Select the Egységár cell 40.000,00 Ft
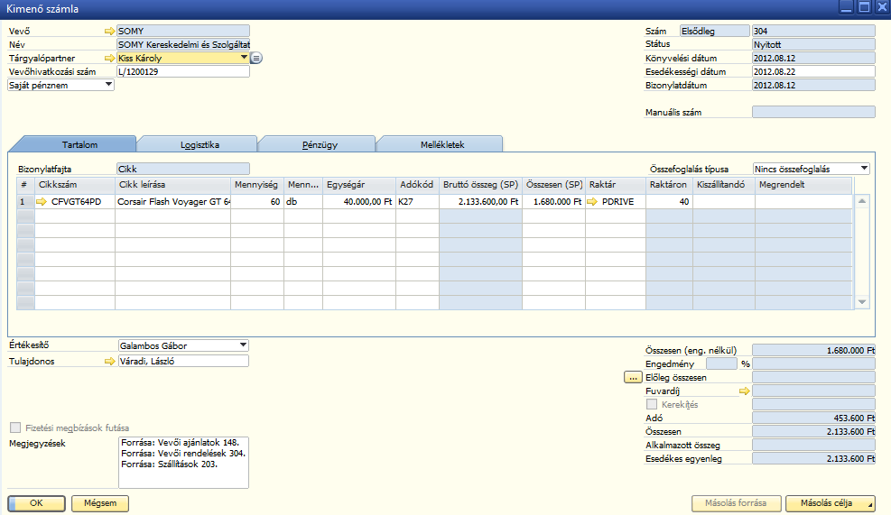This screenshot has width=891, height=515. click(x=359, y=201)
